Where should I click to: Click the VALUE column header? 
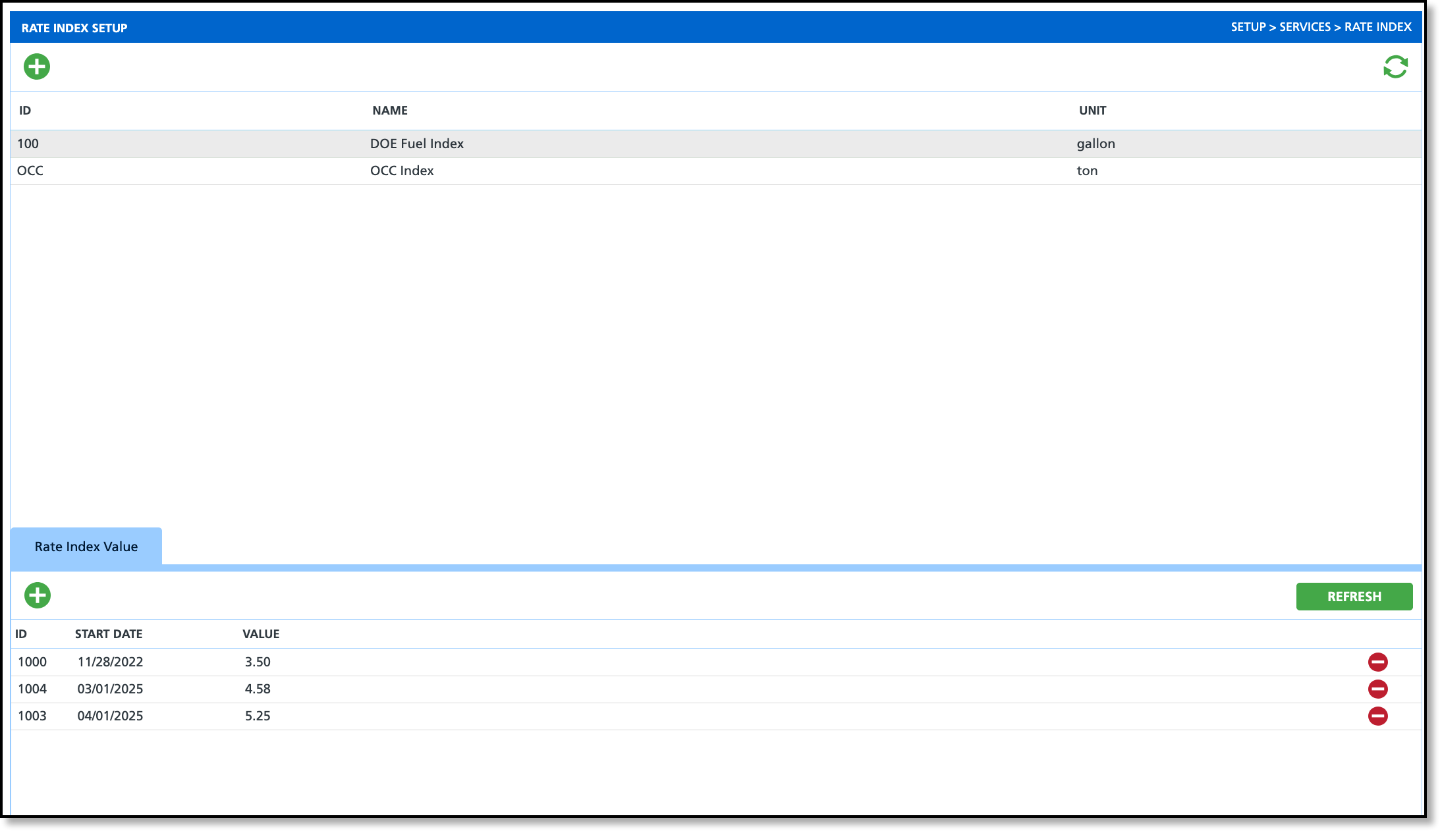point(261,634)
